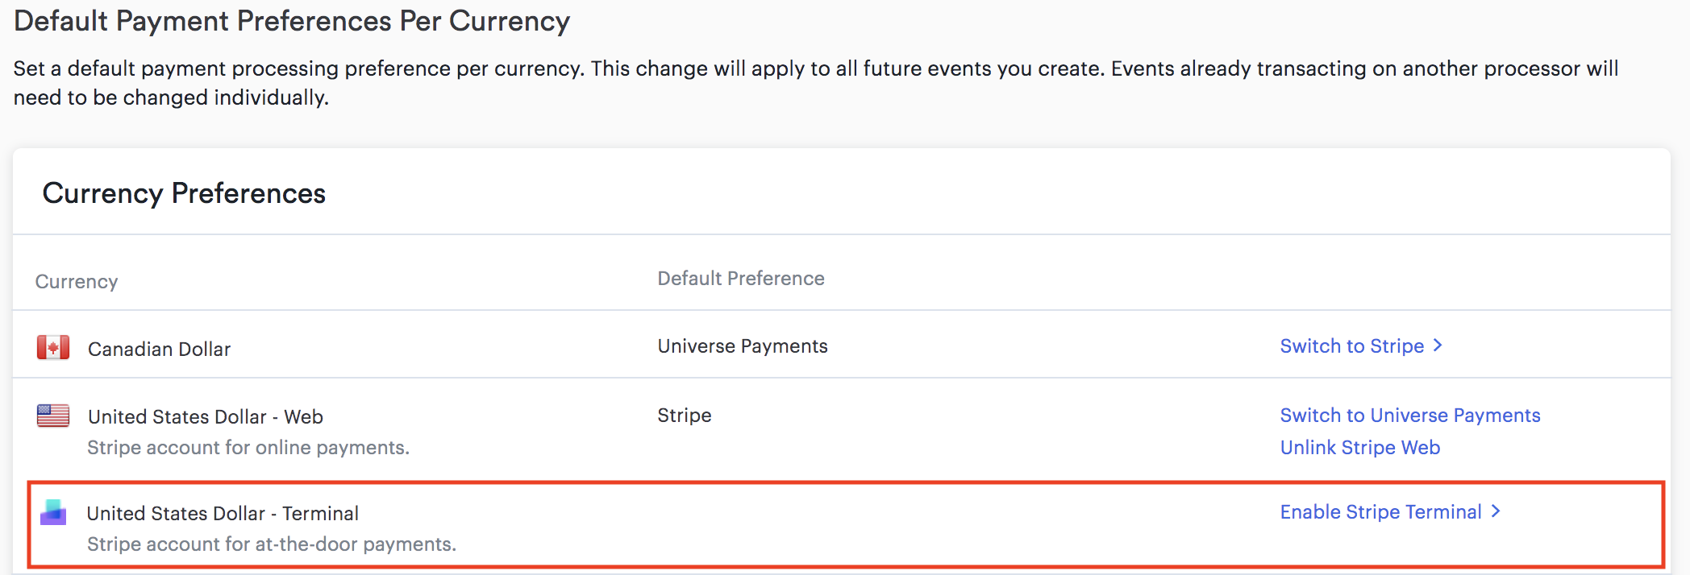Click the Default Preference column header
The width and height of the screenshot is (1690, 575).
coord(741,279)
